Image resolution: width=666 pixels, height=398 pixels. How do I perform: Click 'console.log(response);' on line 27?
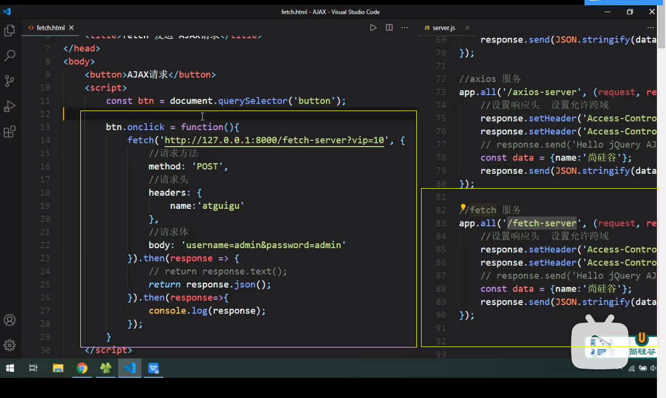pyautogui.click(x=207, y=310)
